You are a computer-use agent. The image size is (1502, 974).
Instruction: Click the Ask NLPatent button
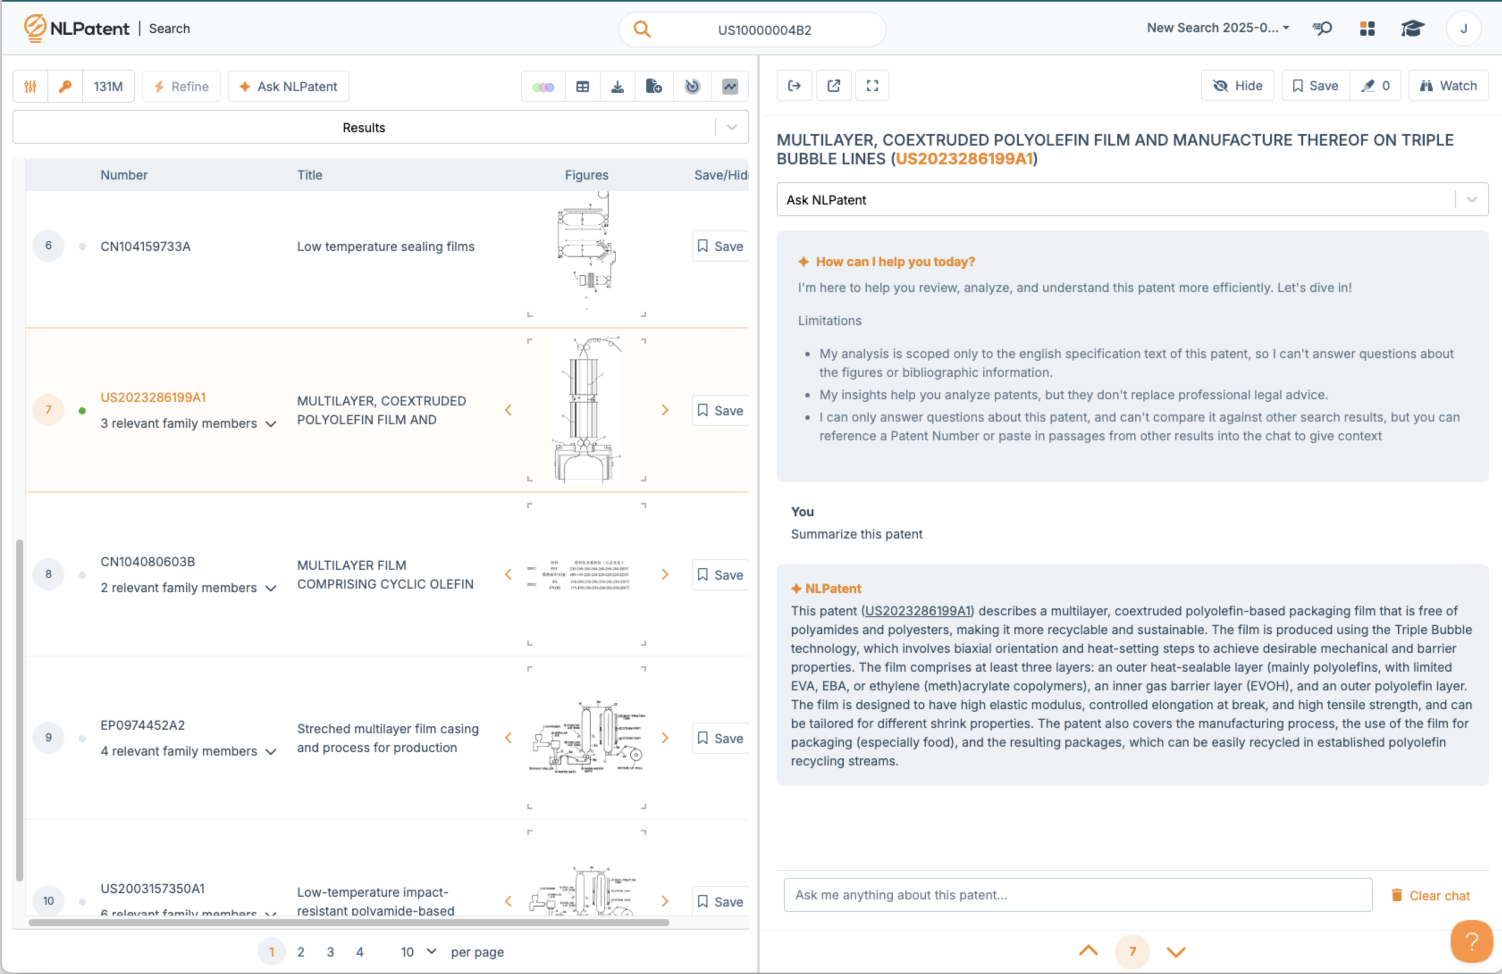pyautogui.click(x=288, y=87)
